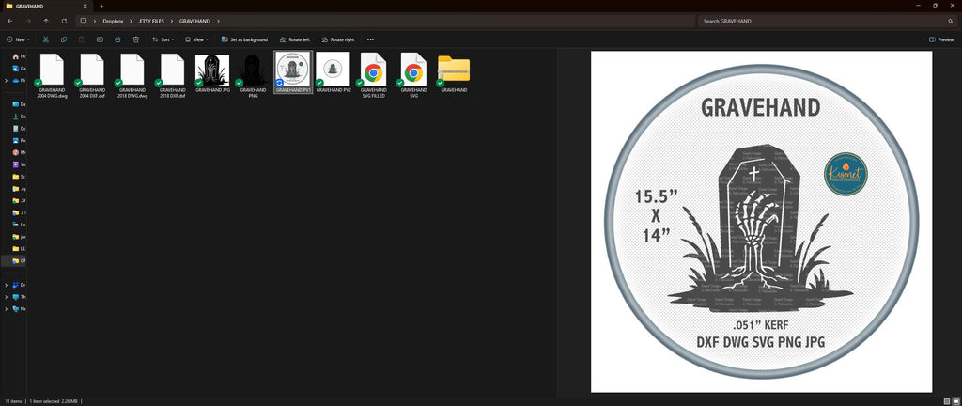Click Rotate left
The width and height of the screenshot is (962, 406).
[x=294, y=39]
